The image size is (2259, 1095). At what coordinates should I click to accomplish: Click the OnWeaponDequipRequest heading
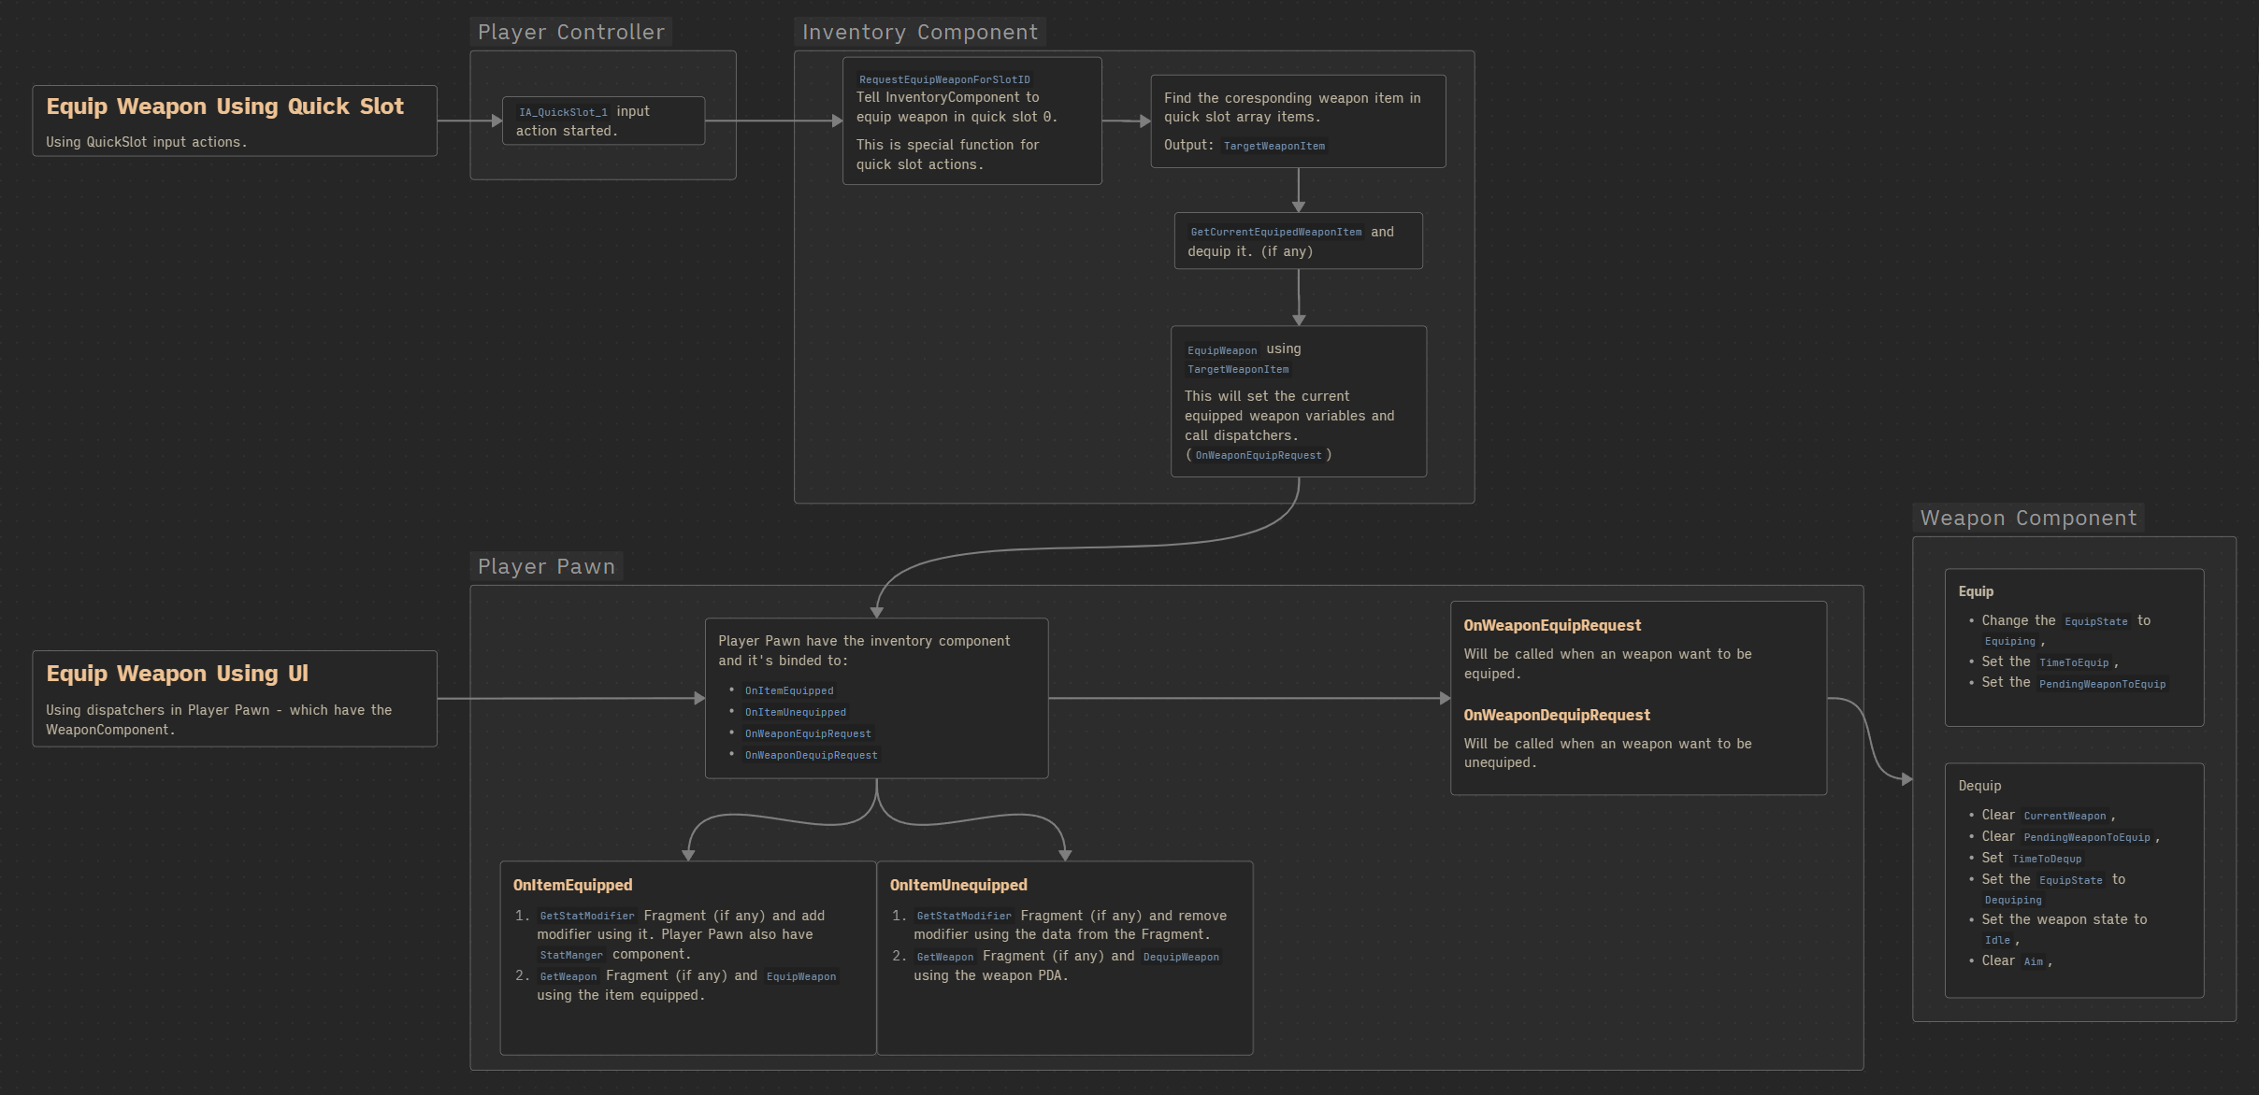1556,716
